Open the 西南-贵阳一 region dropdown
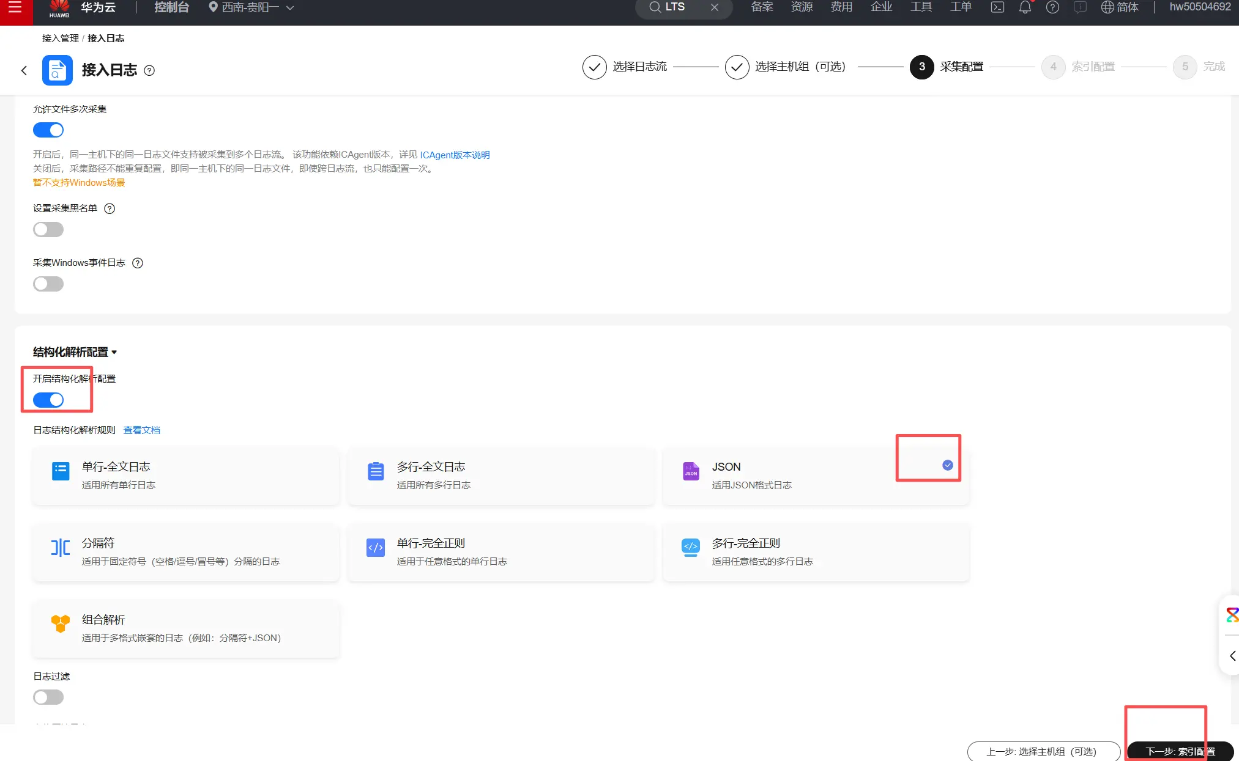 251,7
